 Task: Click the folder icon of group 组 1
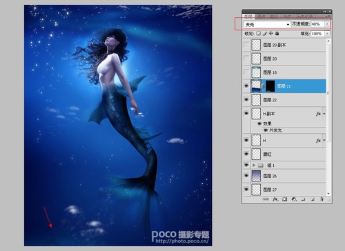click(x=261, y=165)
